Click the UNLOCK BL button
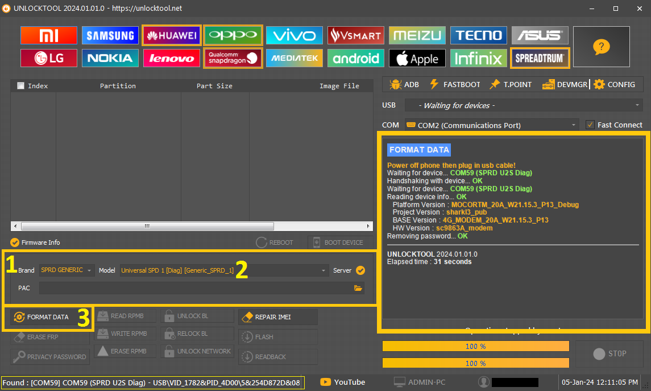This screenshot has width=651, height=391. pos(198,316)
